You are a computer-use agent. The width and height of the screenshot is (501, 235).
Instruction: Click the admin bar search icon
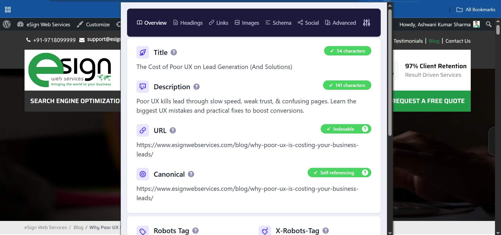(x=488, y=24)
